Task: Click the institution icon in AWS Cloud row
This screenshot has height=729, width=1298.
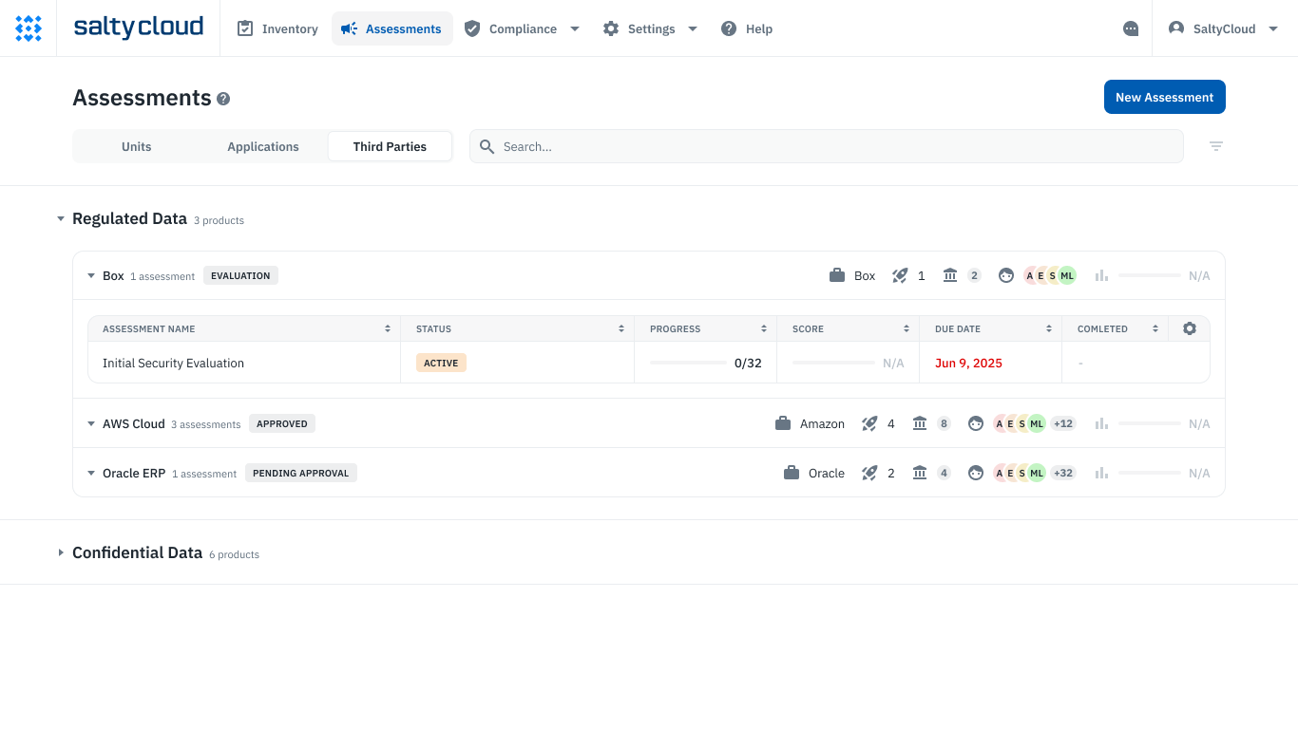Action: coord(920,423)
